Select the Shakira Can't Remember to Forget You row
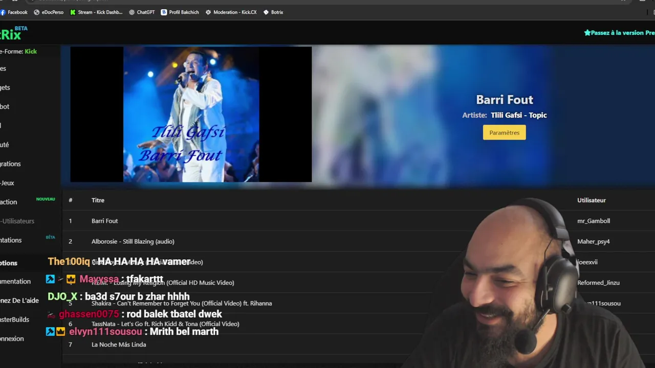The width and height of the screenshot is (655, 368). coord(358,303)
